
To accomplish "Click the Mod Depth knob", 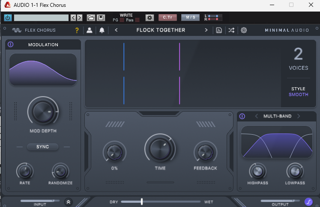I will tap(43, 112).
